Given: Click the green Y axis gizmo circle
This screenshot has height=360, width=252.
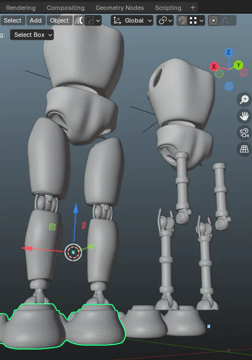Looking at the screenshot, I should tap(238, 65).
